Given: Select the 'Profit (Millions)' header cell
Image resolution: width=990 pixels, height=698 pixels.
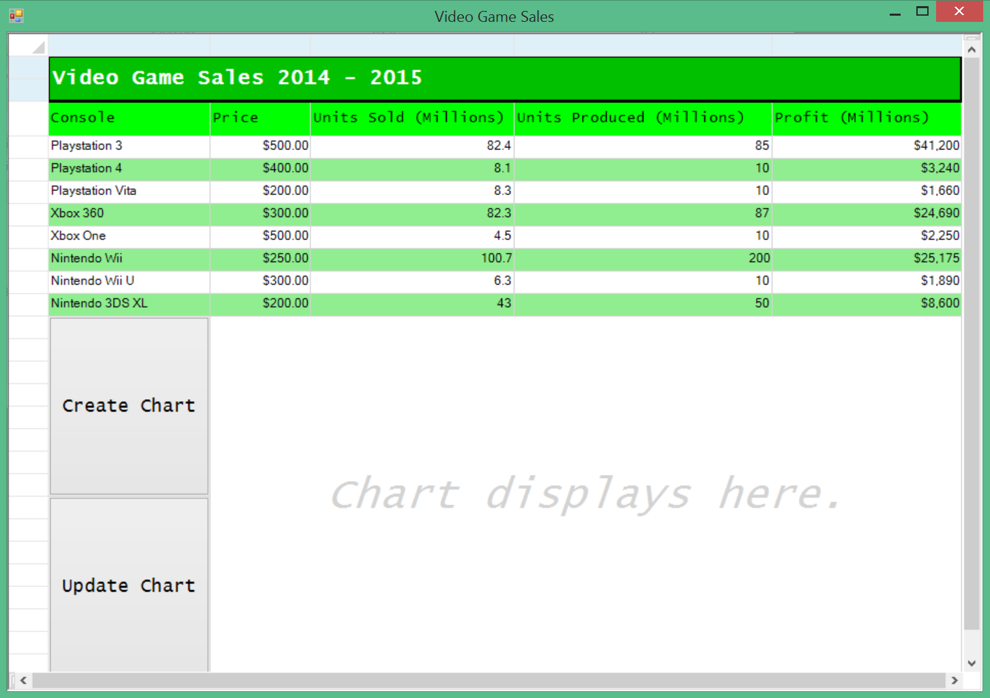Looking at the screenshot, I should click(867, 118).
